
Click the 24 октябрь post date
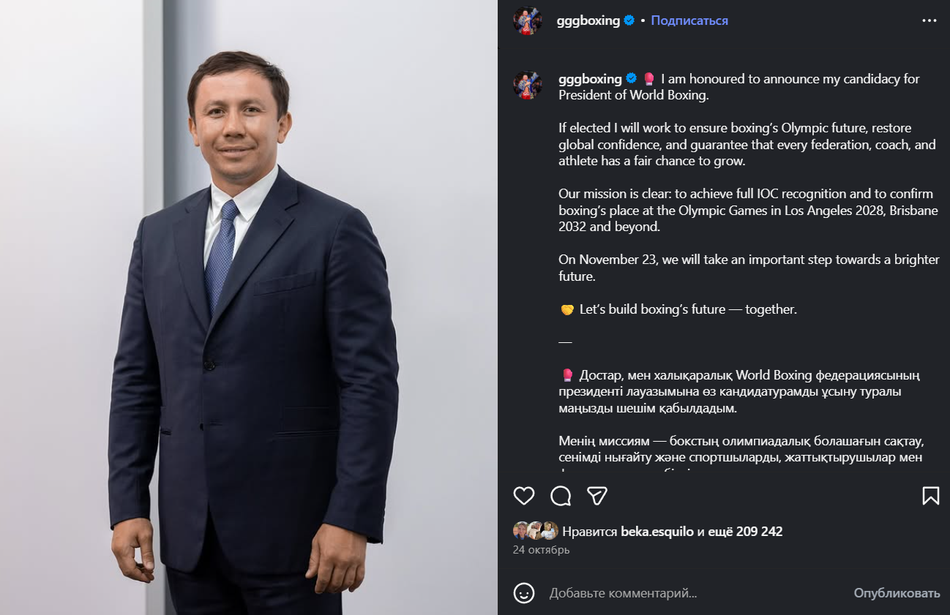(x=542, y=550)
